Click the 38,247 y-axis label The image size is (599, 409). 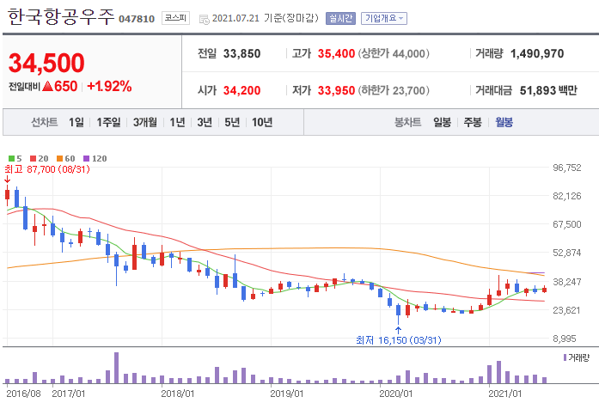tap(567, 282)
